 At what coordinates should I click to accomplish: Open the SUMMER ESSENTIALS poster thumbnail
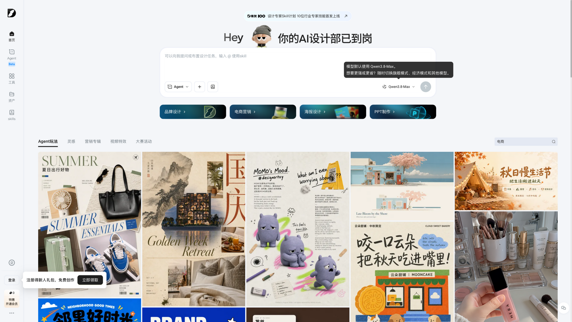coord(90,225)
